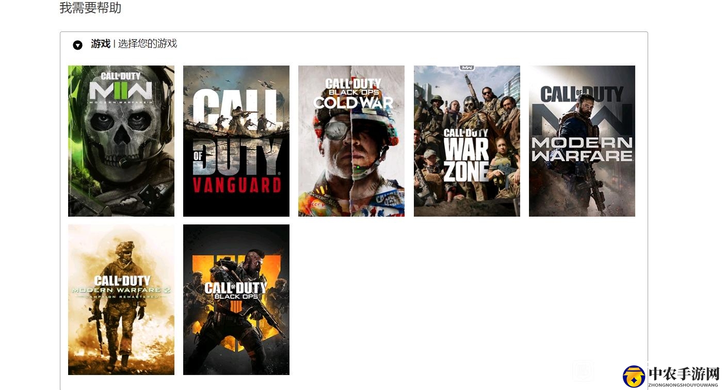Pick the Call of Duty Black Ops 4 cover
Viewport: 724px width, 390px height.
click(236, 300)
